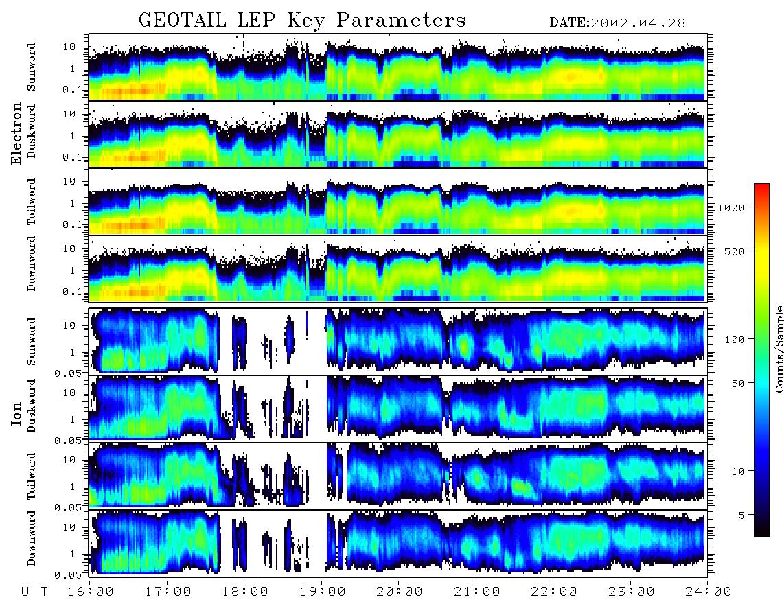Click the "Dawnward" label of Ion group

(32, 538)
